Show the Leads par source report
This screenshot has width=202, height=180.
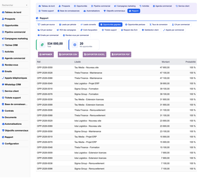[46, 25]
